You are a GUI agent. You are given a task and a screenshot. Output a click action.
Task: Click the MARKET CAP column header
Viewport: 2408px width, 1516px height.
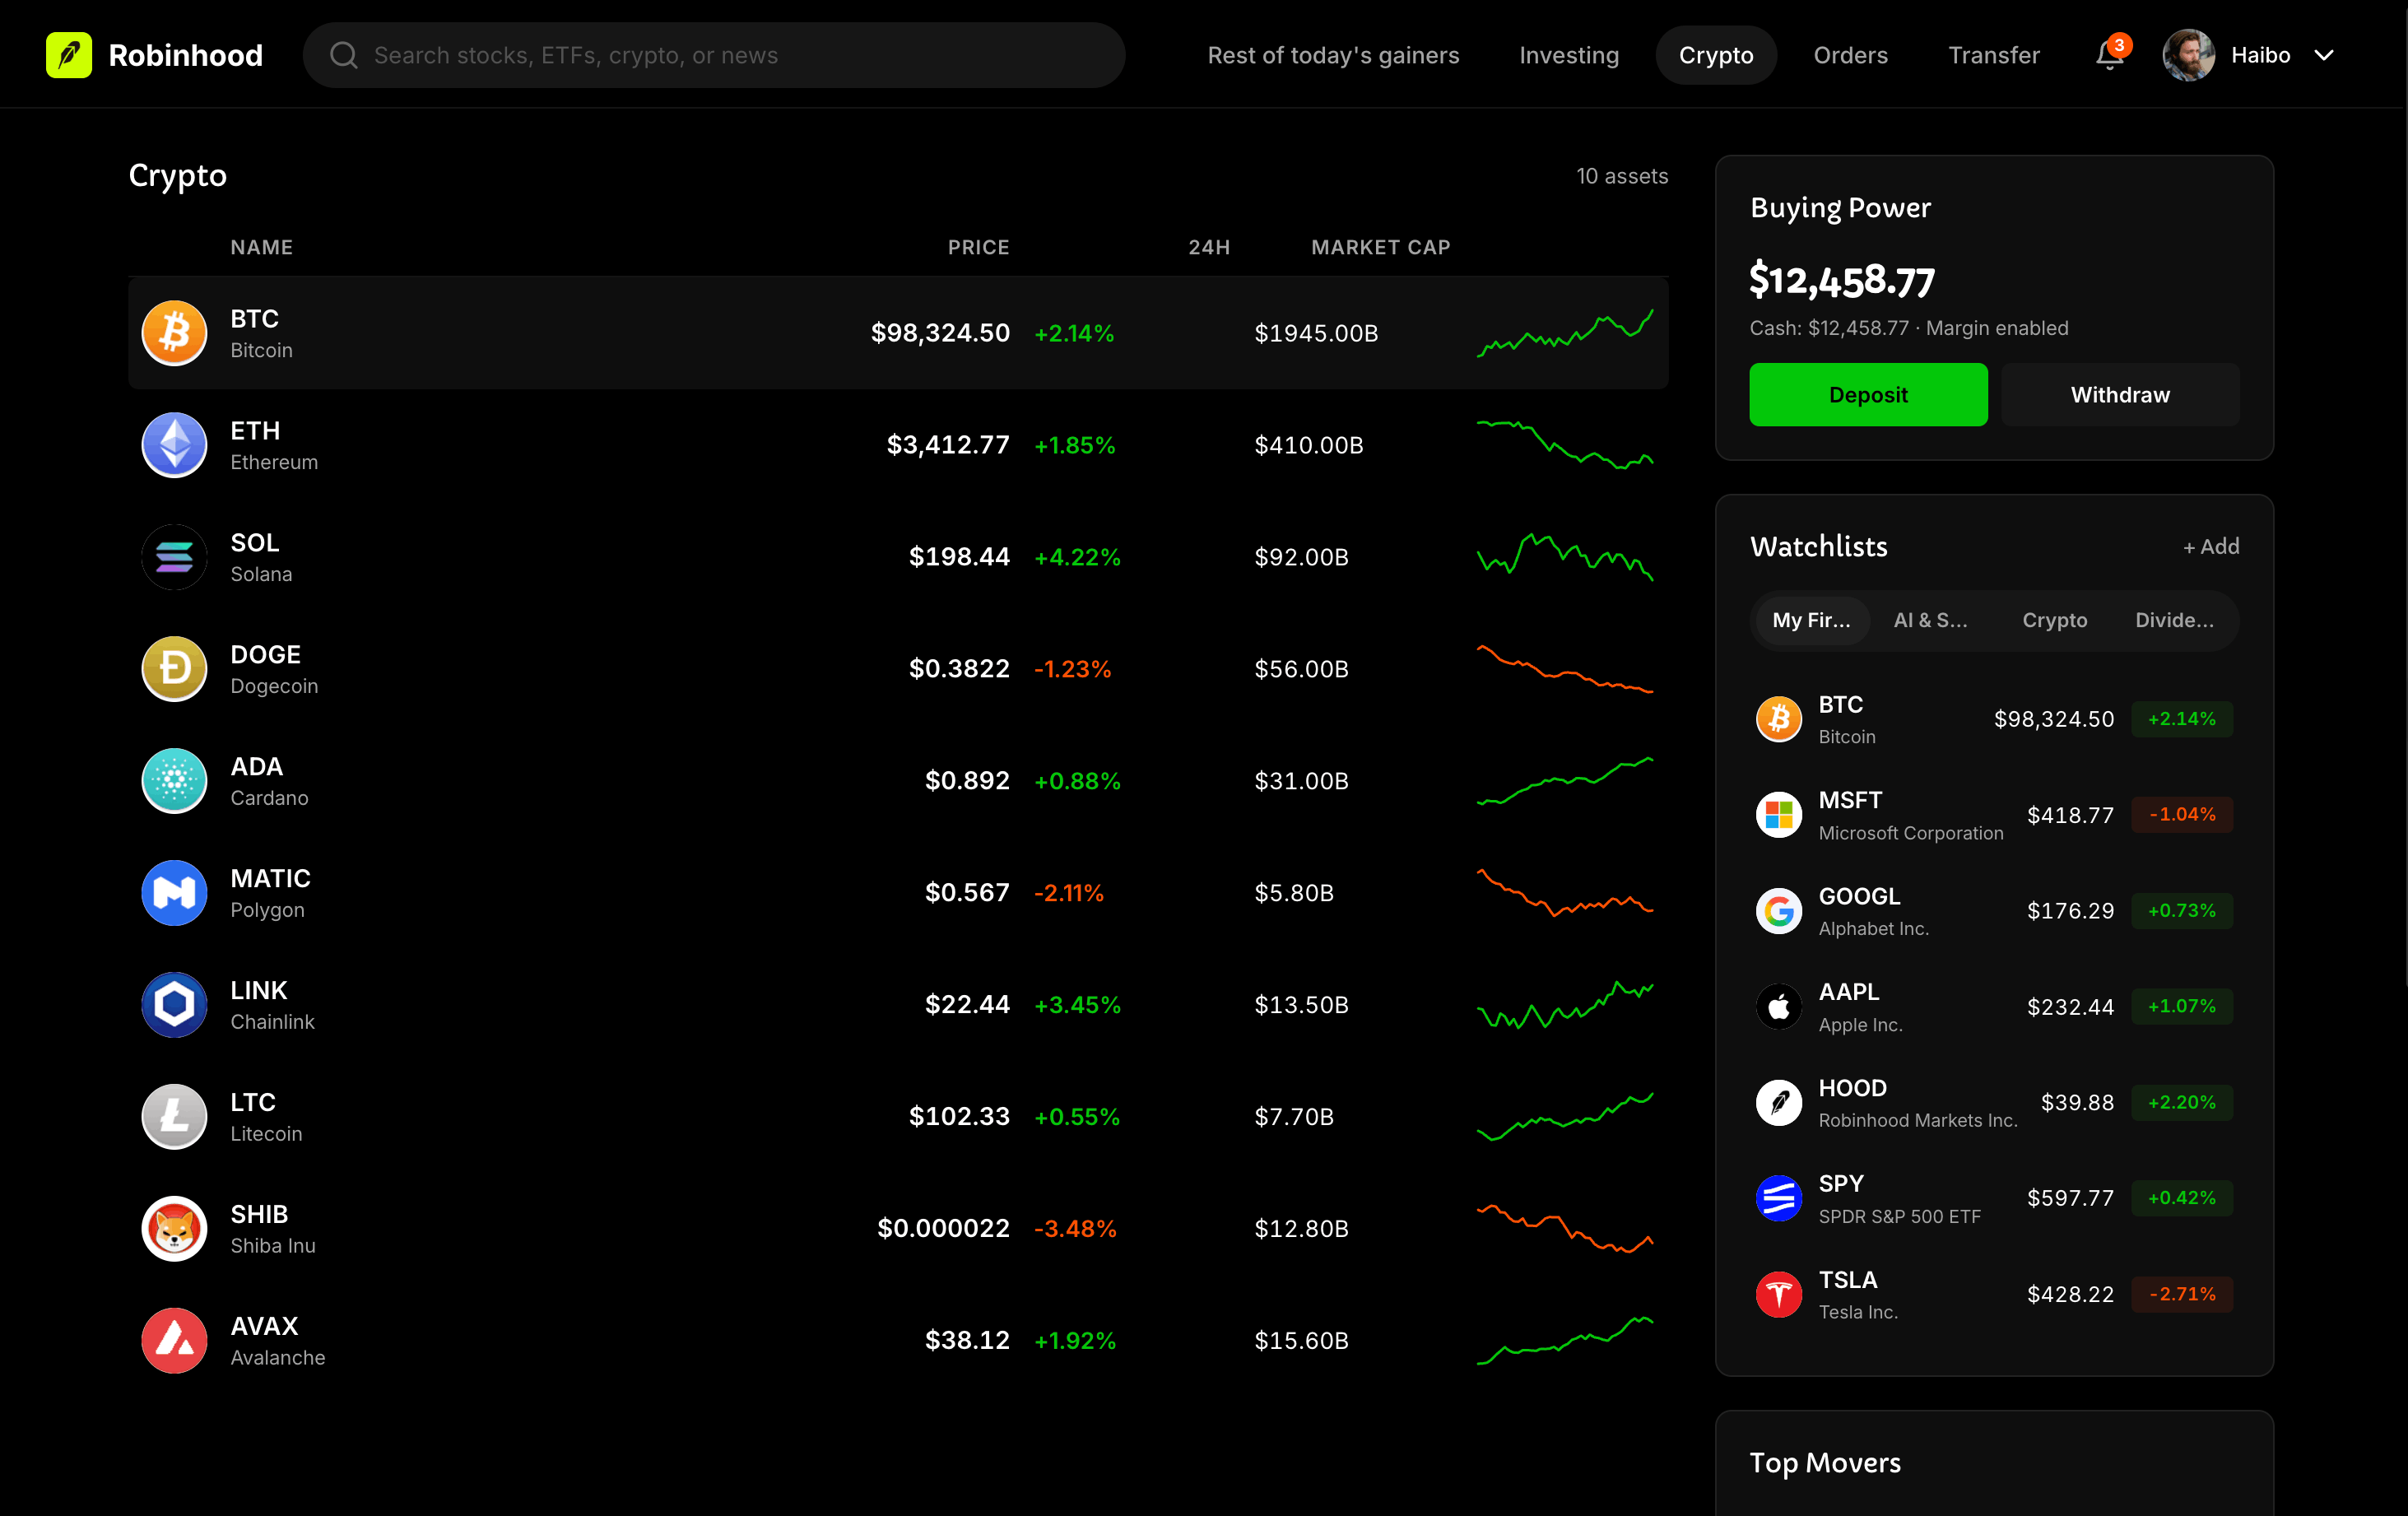(1380, 247)
